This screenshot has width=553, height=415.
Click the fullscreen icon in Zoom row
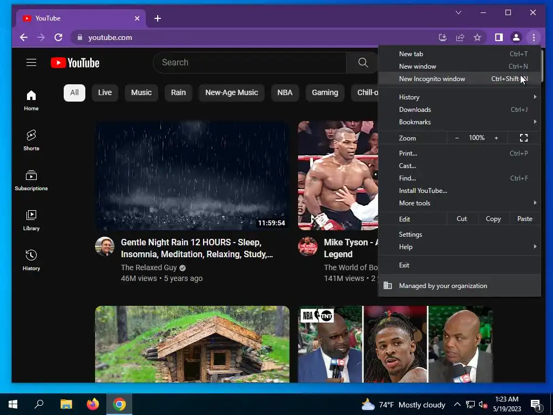[x=524, y=138]
